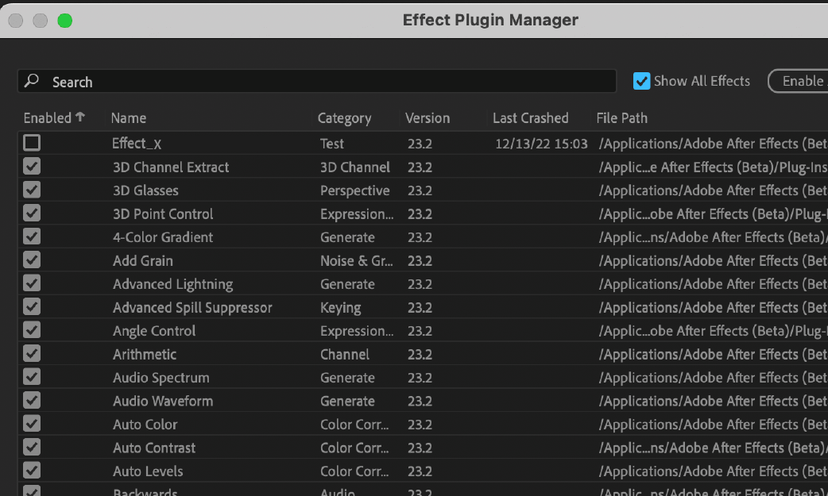Sort by the File Path column
Image resolution: width=828 pixels, height=496 pixels.
[x=622, y=118]
